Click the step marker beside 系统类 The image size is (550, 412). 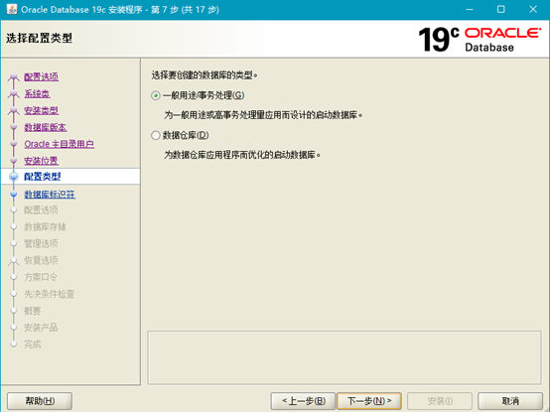pos(14,93)
